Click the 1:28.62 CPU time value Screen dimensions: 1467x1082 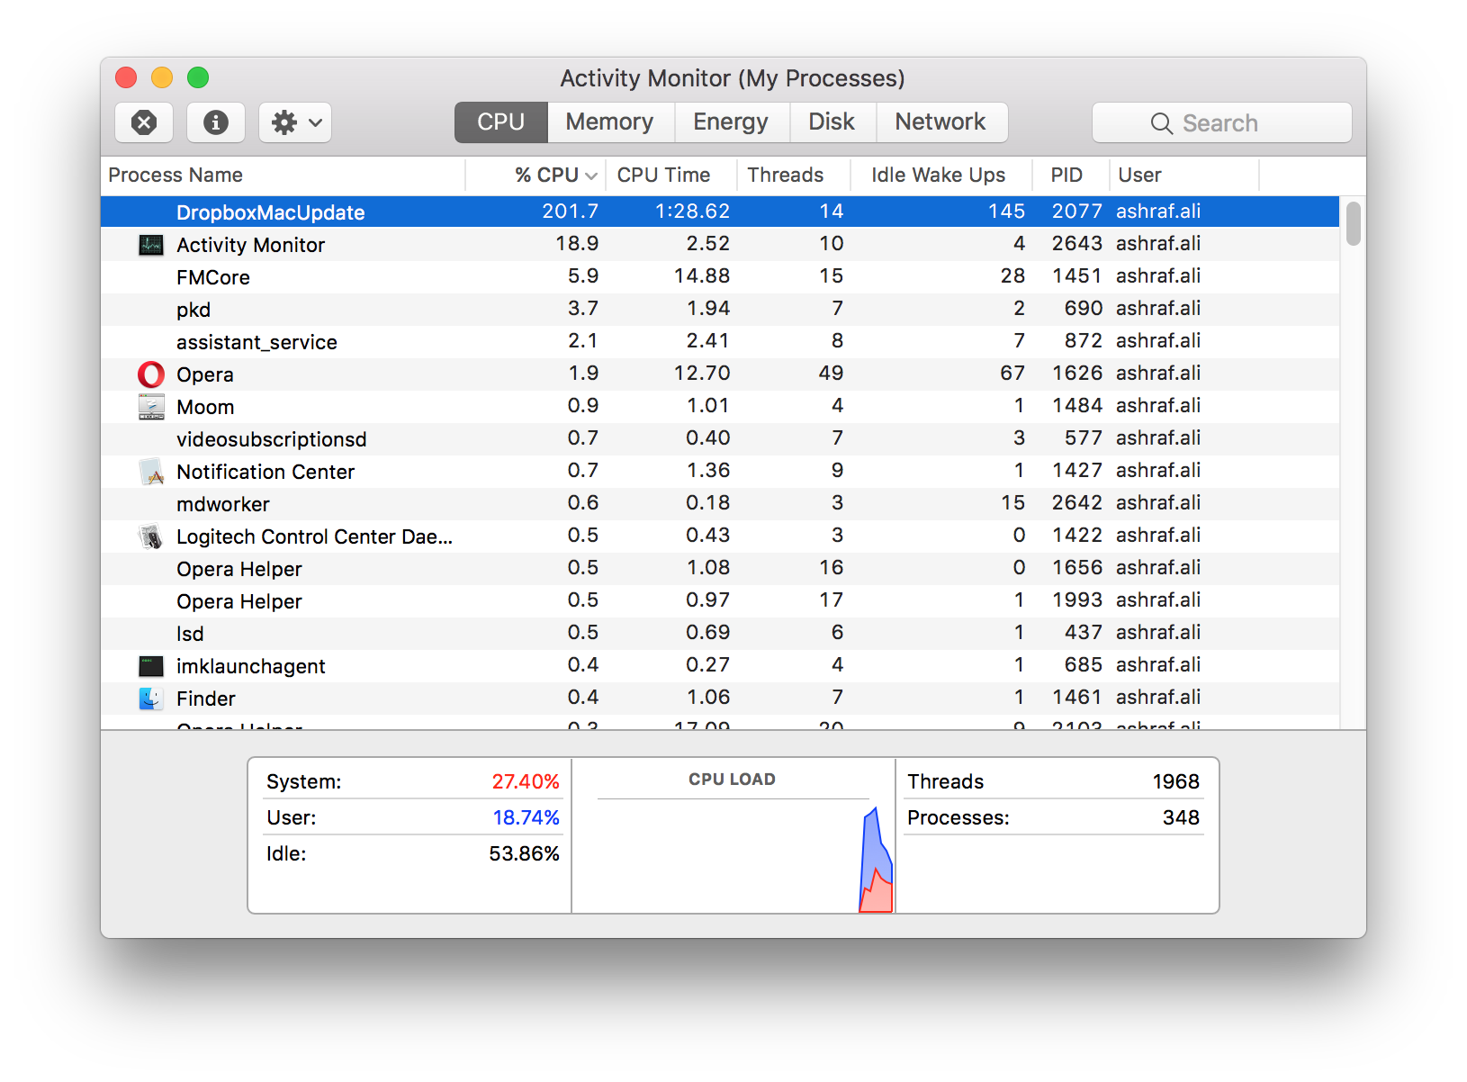click(692, 212)
